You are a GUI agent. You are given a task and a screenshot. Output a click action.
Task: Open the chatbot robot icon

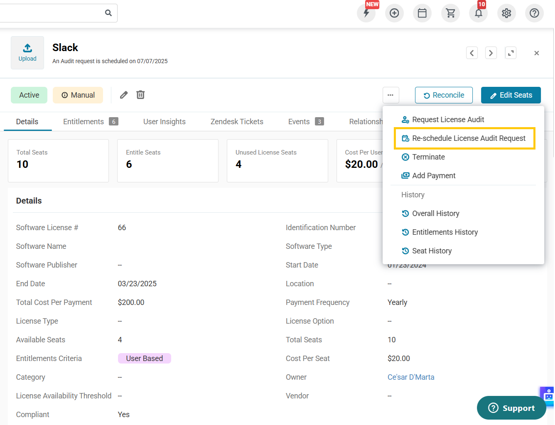[x=548, y=396]
